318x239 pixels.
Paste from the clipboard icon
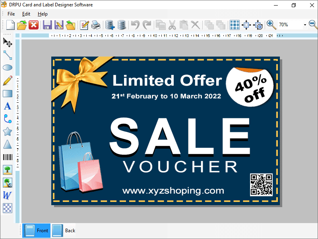pos(184,25)
